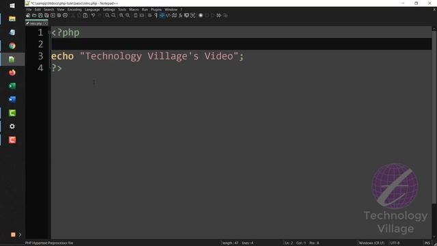This screenshot has height=246, width=437.
Task: Click the macro Playback icon
Action: [213, 15]
